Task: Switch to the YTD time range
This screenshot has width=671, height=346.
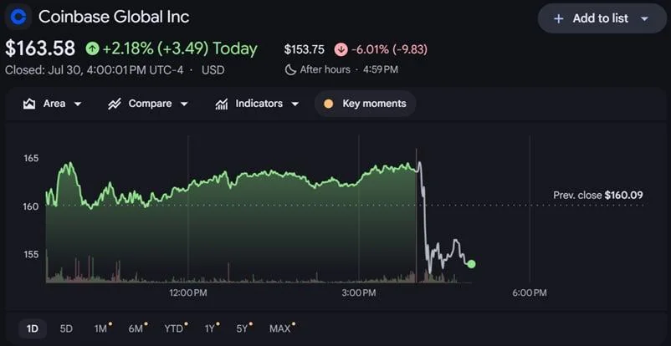Action: (176, 328)
